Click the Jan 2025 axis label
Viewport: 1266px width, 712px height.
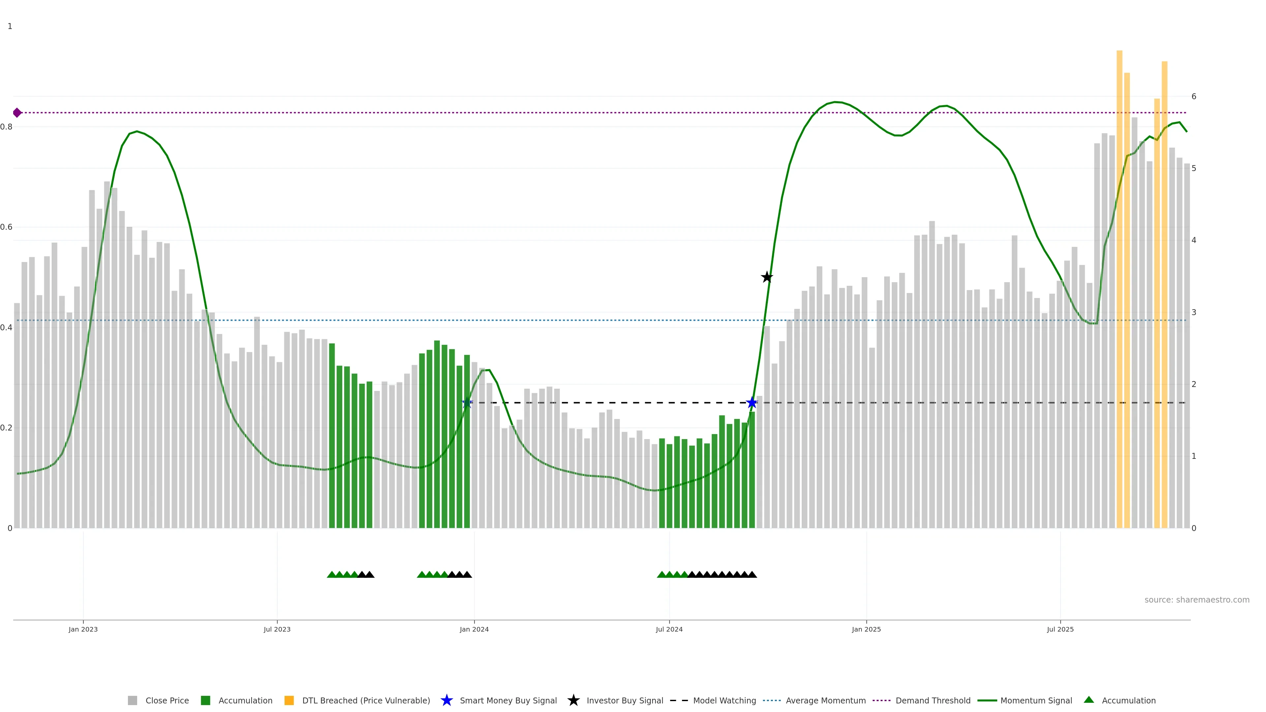point(866,630)
